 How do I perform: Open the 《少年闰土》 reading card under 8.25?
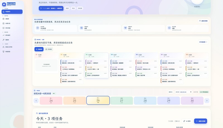(71, 68)
